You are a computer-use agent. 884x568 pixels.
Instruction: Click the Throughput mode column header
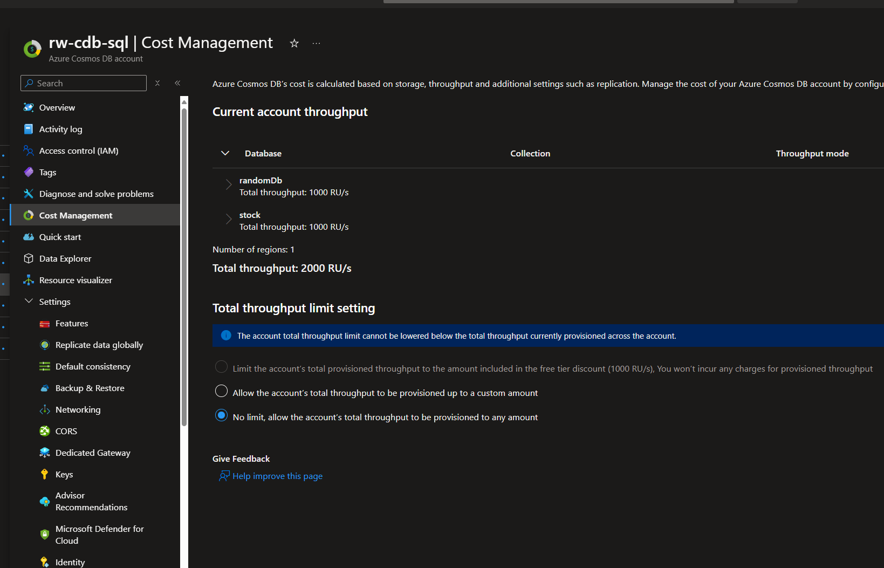pyautogui.click(x=812, y=154)
